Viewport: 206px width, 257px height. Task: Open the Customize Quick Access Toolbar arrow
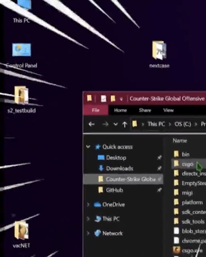click(121, 99)
